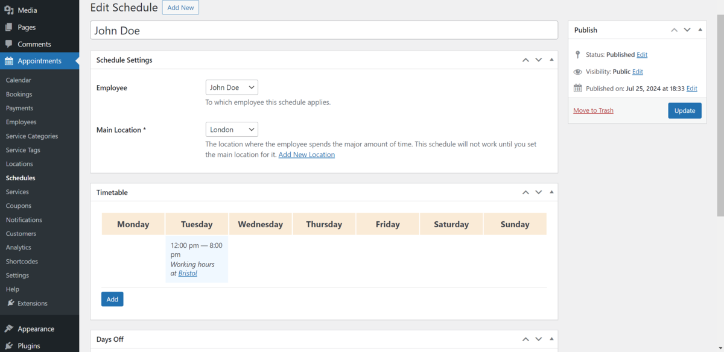This screenshot has height=352, width=724.
Task: Click the schedule title input field
Action: pyautogui.click(x=324, y=30)
